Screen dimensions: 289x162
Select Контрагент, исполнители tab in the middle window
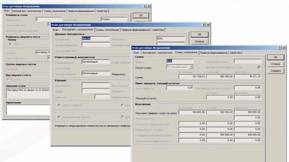tap(78, 30)
